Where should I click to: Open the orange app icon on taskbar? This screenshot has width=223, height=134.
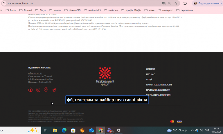(82, 130)
